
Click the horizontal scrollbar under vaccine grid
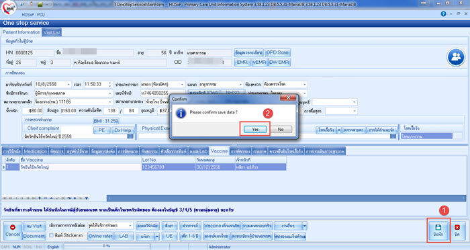pos(286,198)
